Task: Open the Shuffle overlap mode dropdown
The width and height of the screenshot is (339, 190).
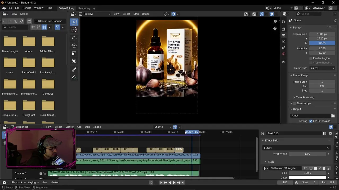Action: (x=162, y=127)
